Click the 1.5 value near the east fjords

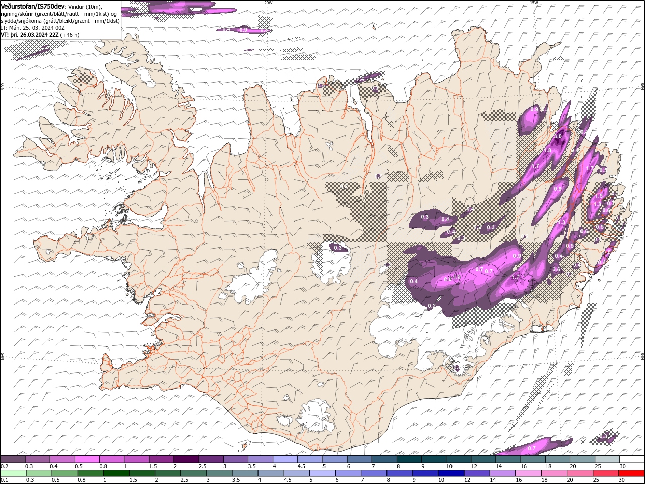599,196
